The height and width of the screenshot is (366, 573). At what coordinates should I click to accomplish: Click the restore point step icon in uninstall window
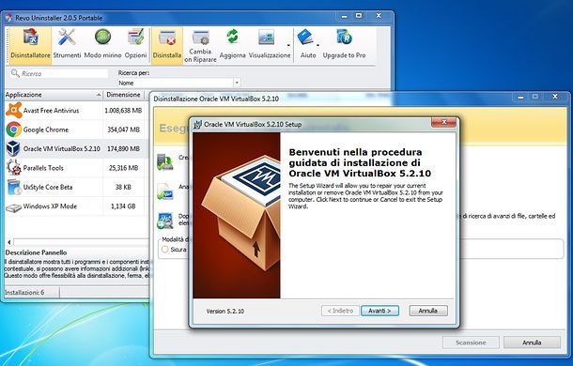tap(164, 161)
